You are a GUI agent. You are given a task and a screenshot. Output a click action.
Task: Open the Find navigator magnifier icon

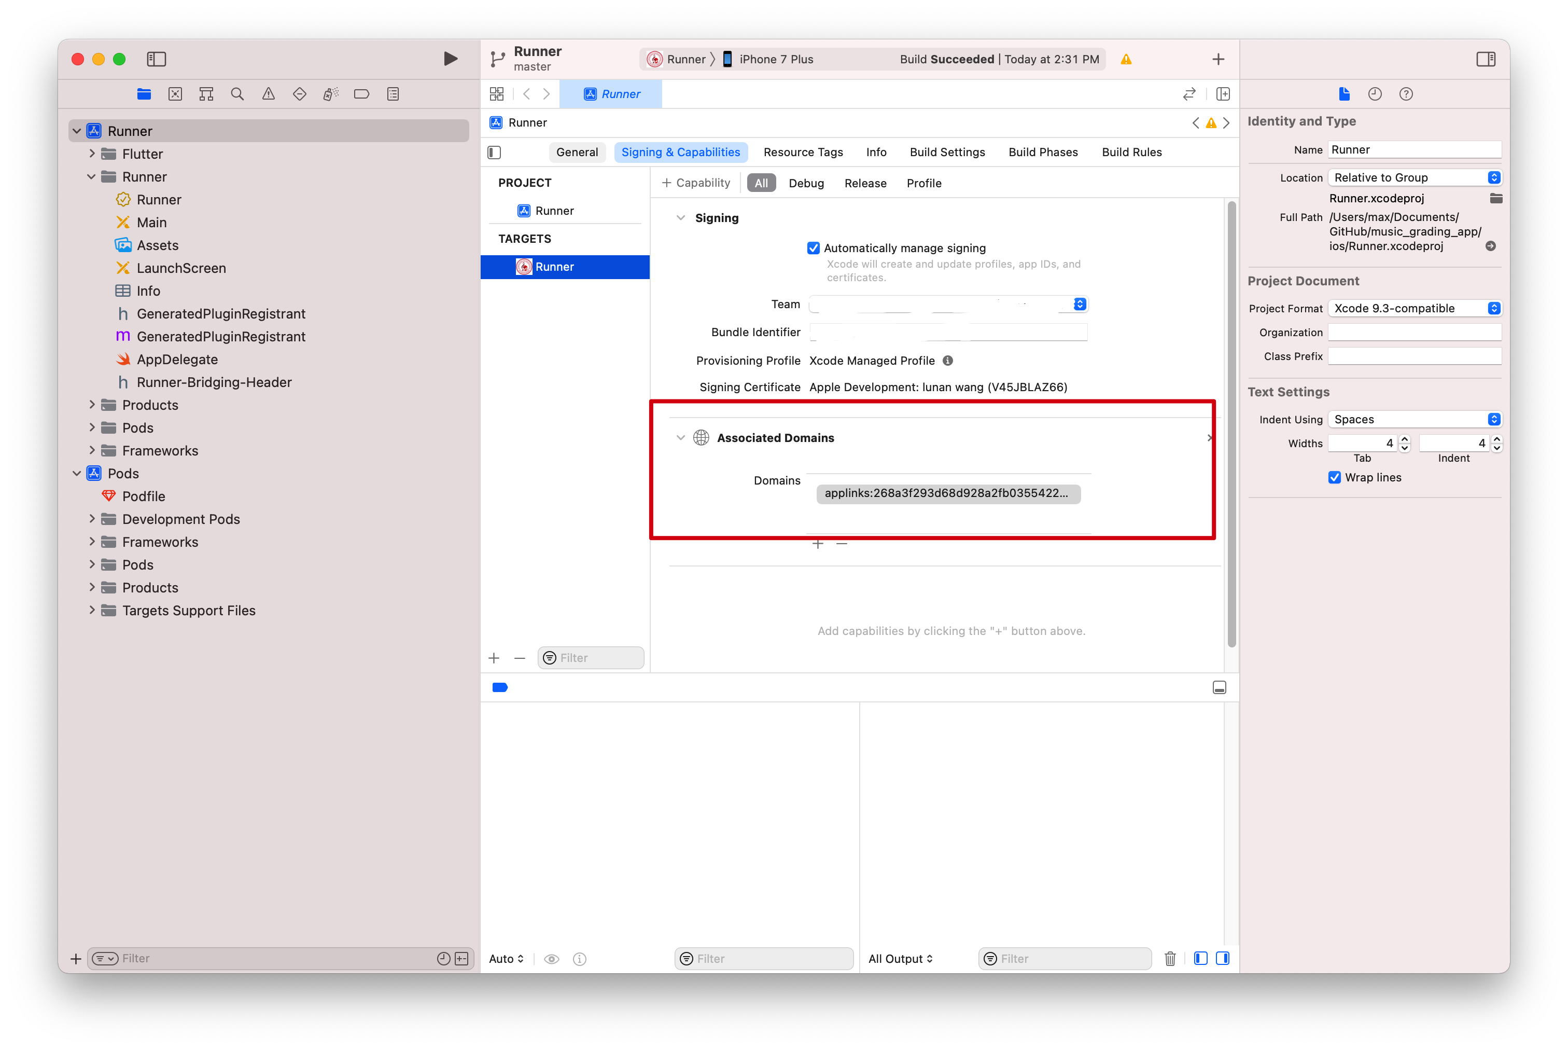[237, 94]
